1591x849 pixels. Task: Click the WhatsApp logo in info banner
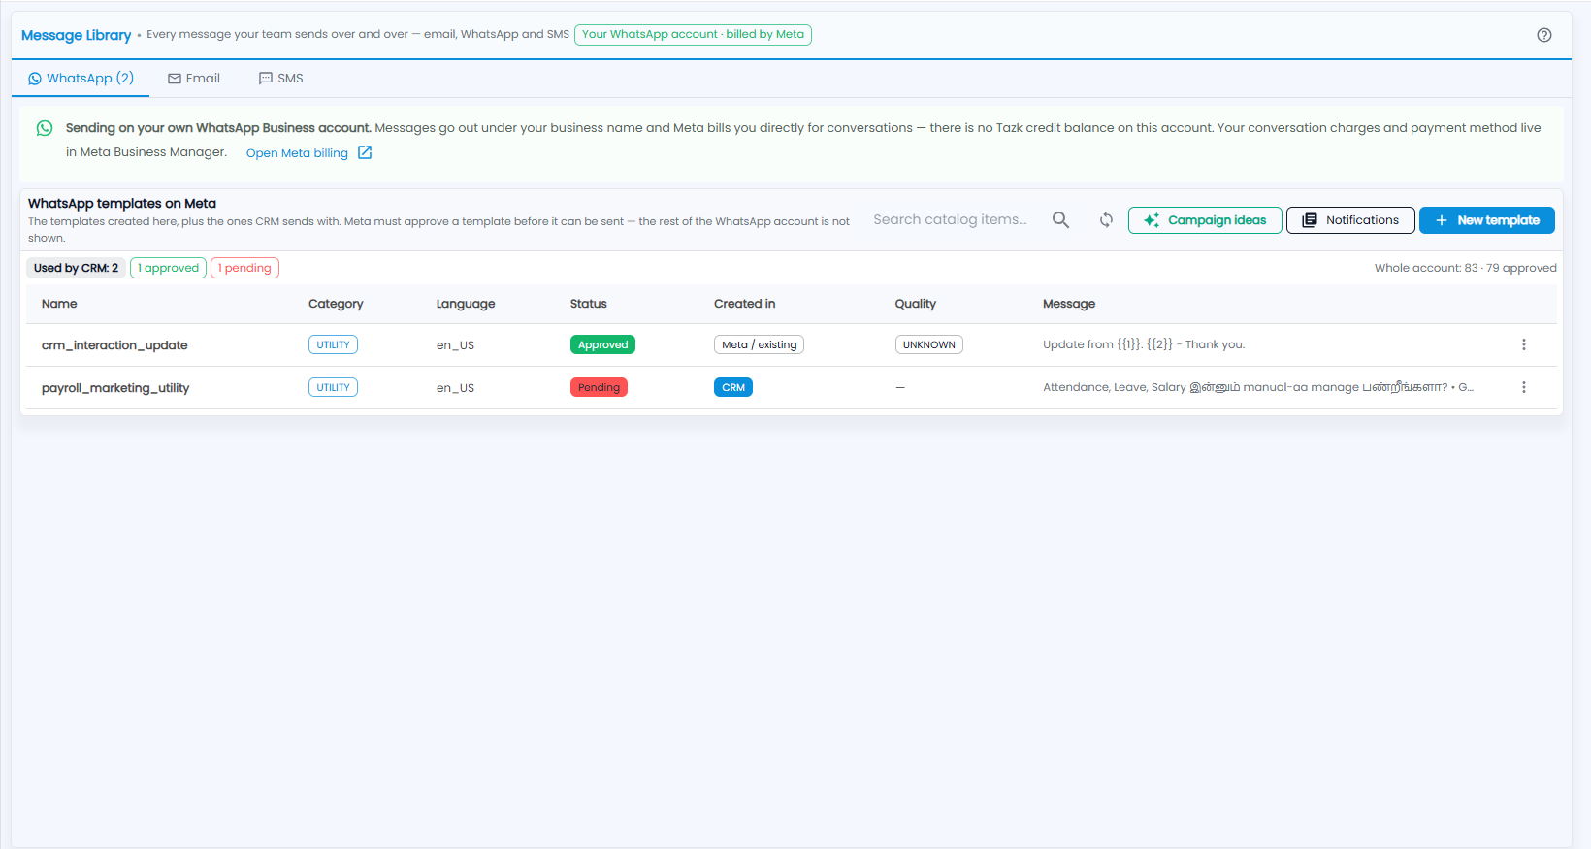coord(45,128)
